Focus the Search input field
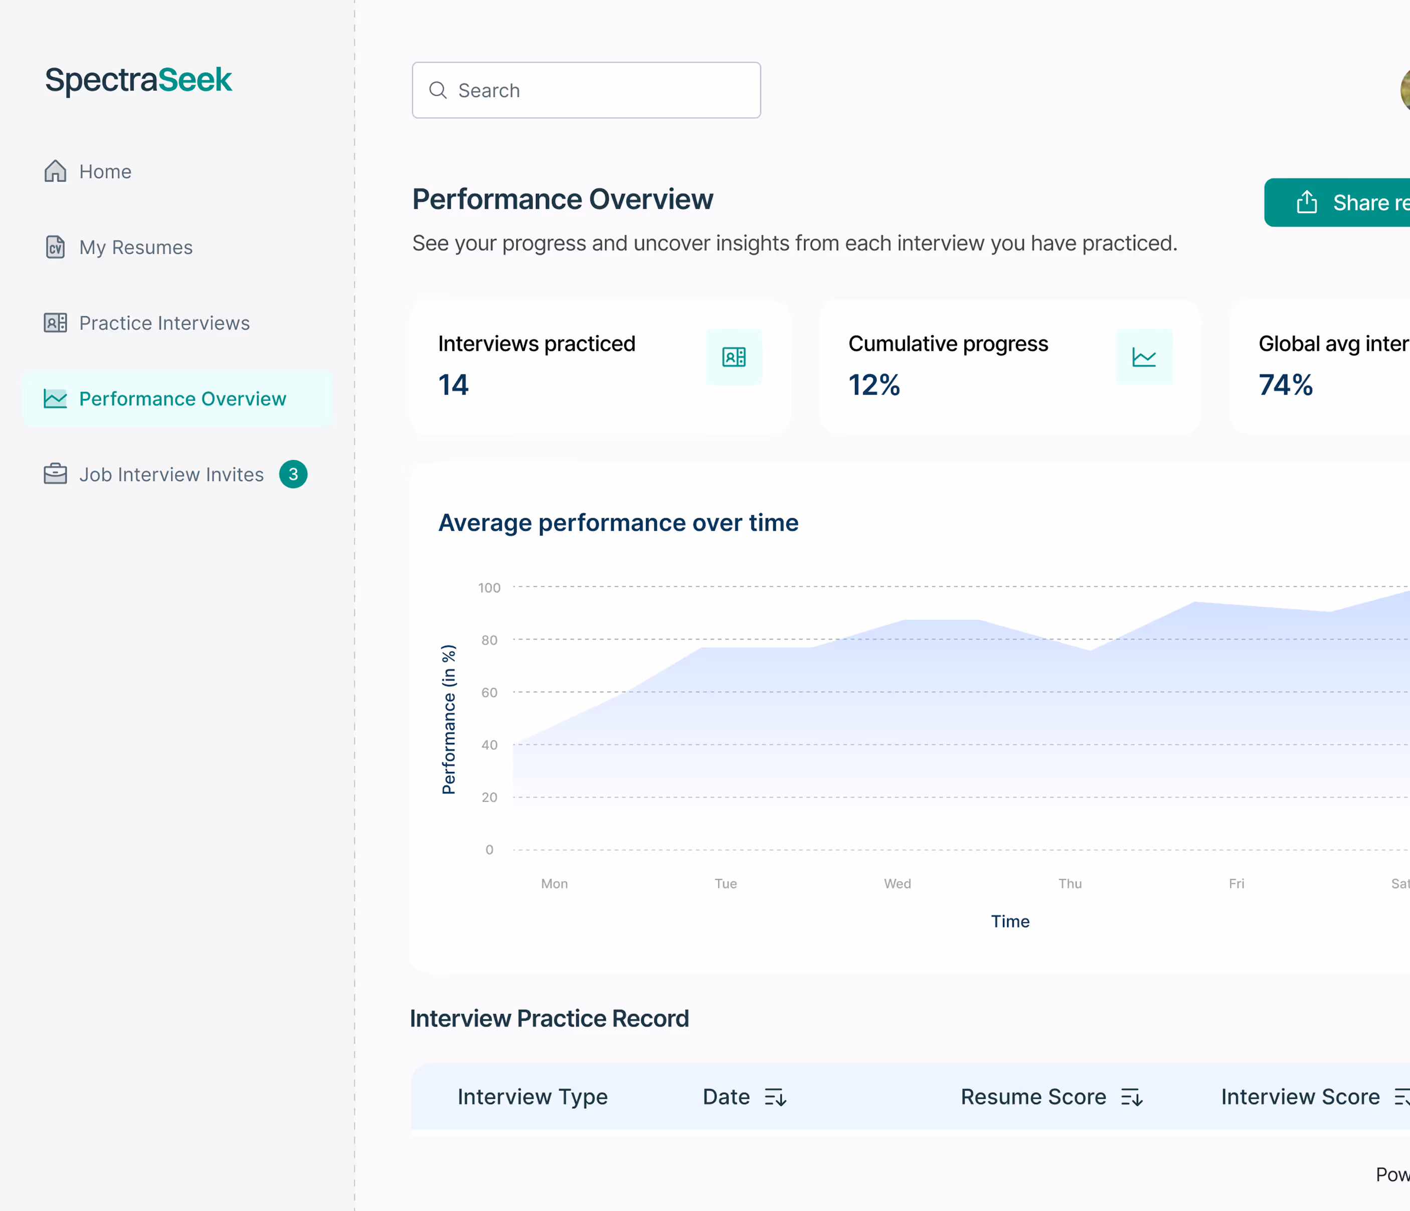The height and width of the screenshot is (1211, 1410). click(586, 91)
